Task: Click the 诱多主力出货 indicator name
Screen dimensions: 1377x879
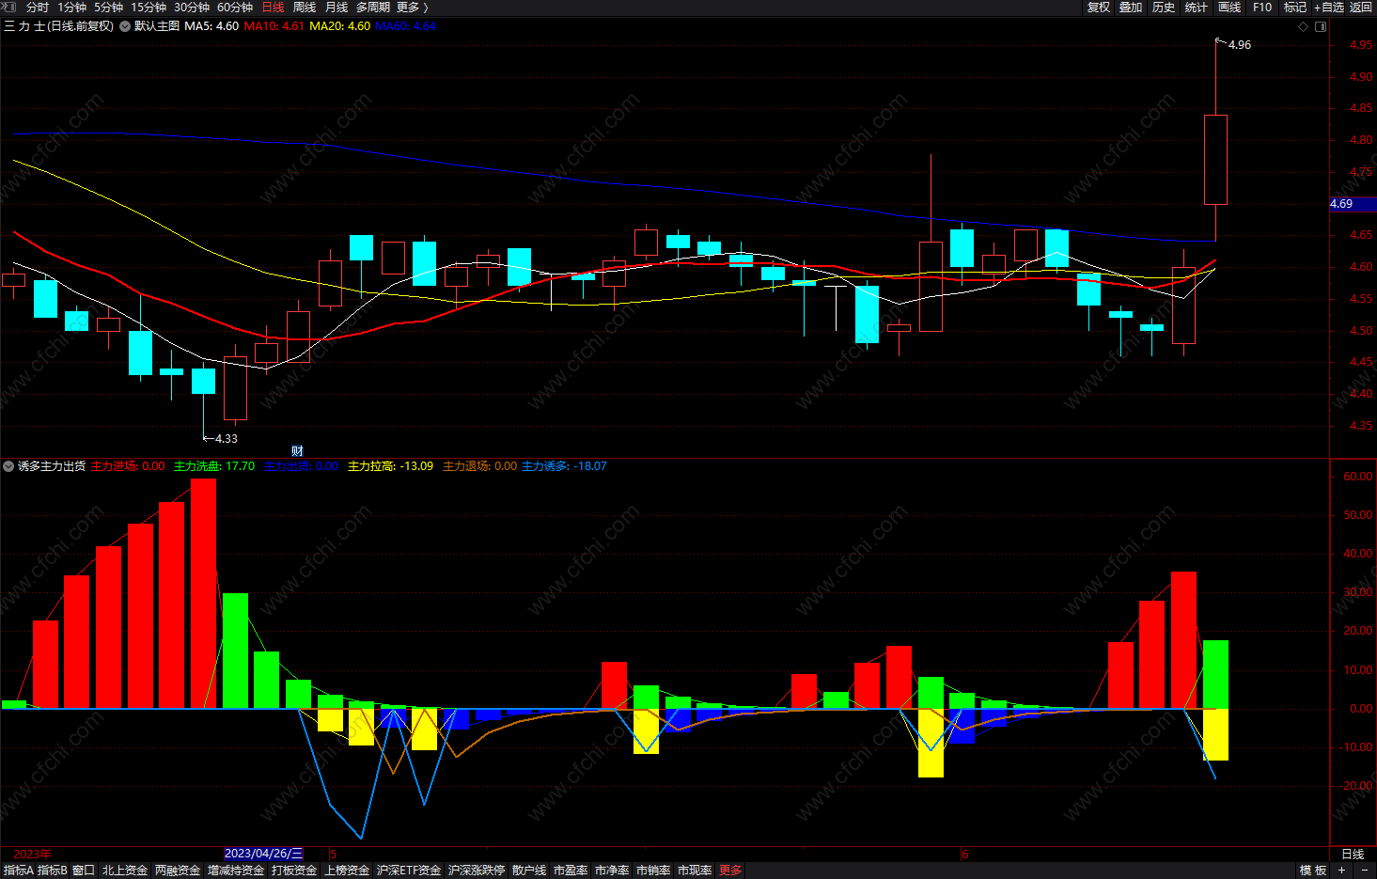Action: [52, 466]
